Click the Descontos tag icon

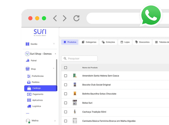[x=137, y=42]
